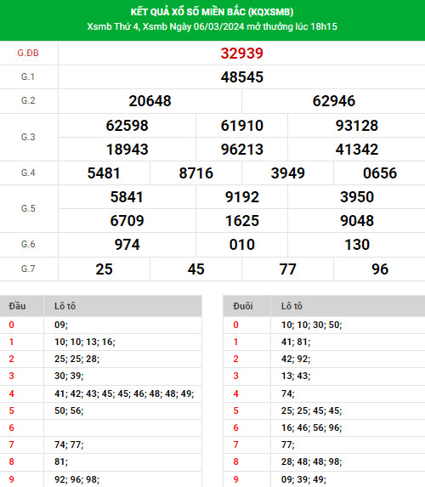Select the G.3 number 41342
The height and width of the screenshot is (487, 425).
coord(357,150)
